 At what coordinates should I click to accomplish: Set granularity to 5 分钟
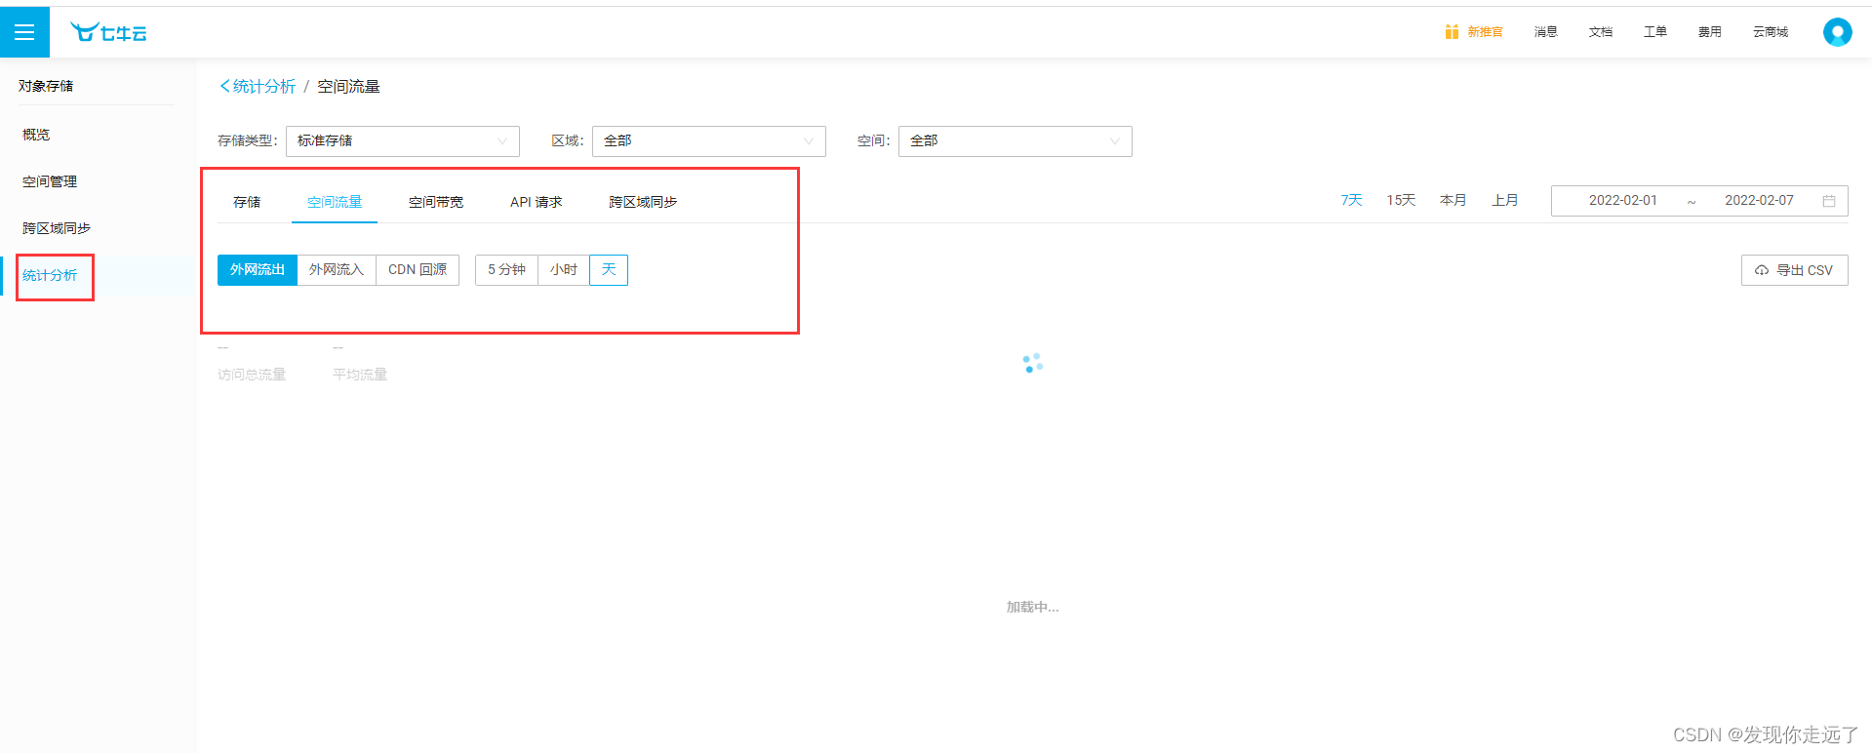(506, 270)
